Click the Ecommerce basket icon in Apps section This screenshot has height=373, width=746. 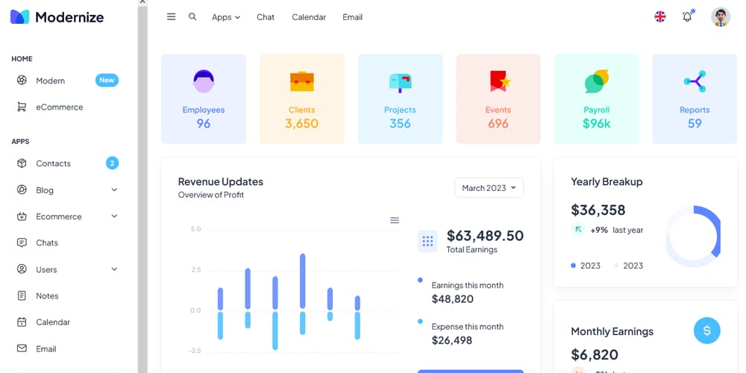(22, 216)
